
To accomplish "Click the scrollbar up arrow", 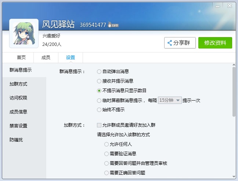I will click(x=234, y=65).
